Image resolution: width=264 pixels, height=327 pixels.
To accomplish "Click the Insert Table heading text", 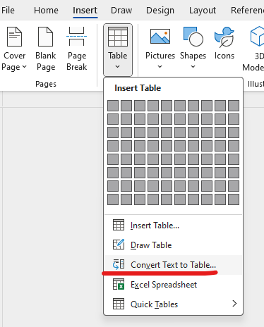I will pyautogui.click(x=138, y=88).
